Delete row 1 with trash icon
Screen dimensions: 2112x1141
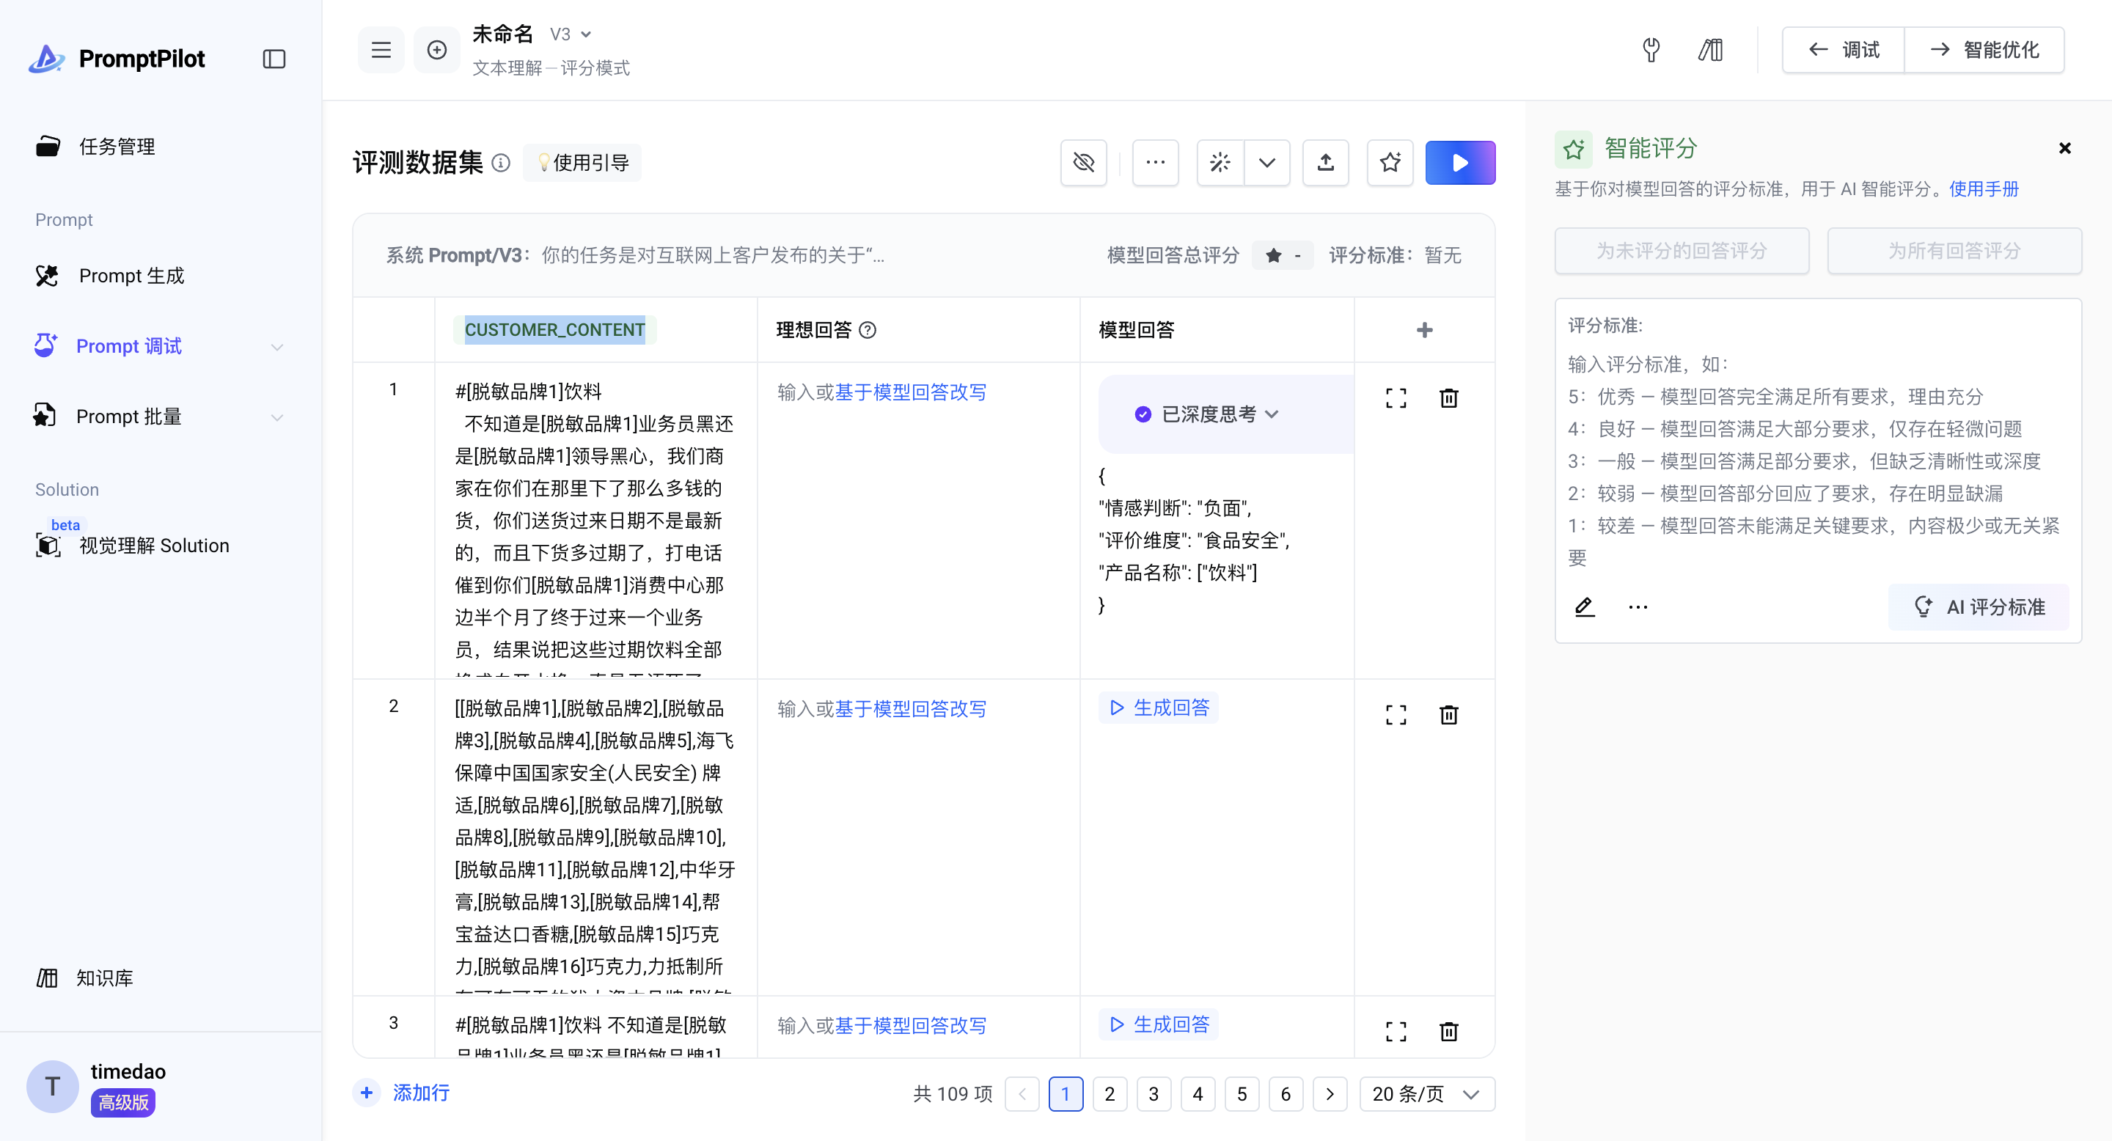pyautogui.click(x=1448, y=398)
